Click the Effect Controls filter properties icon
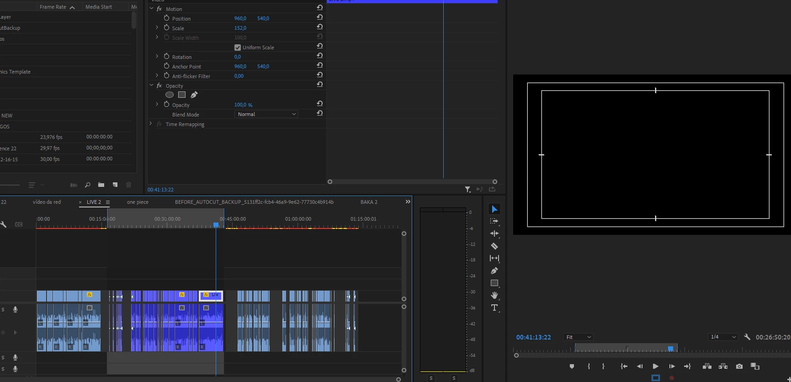Viewport: 791px width, 382px height. click(467, 189)
